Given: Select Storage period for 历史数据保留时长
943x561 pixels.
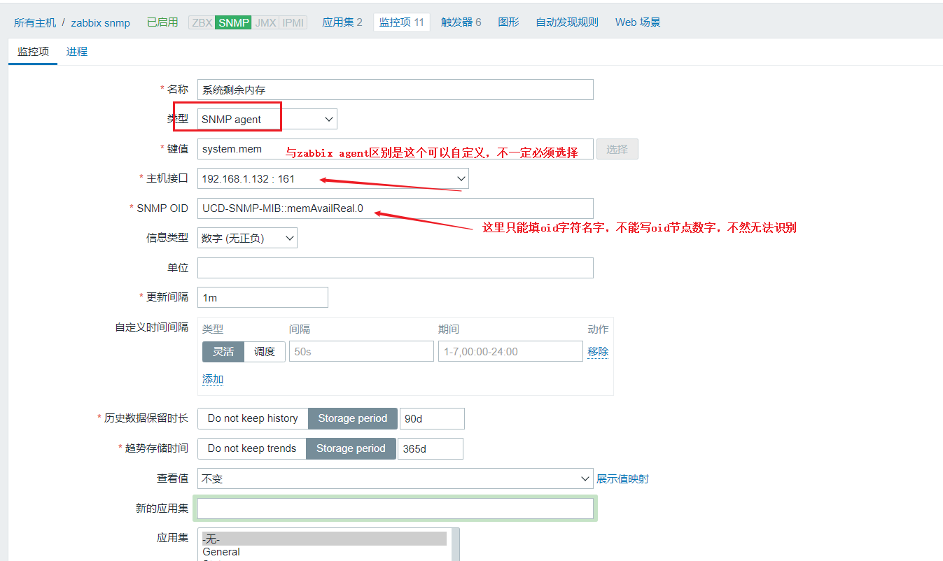Looking at the screenshot, I should click(353, 418).
